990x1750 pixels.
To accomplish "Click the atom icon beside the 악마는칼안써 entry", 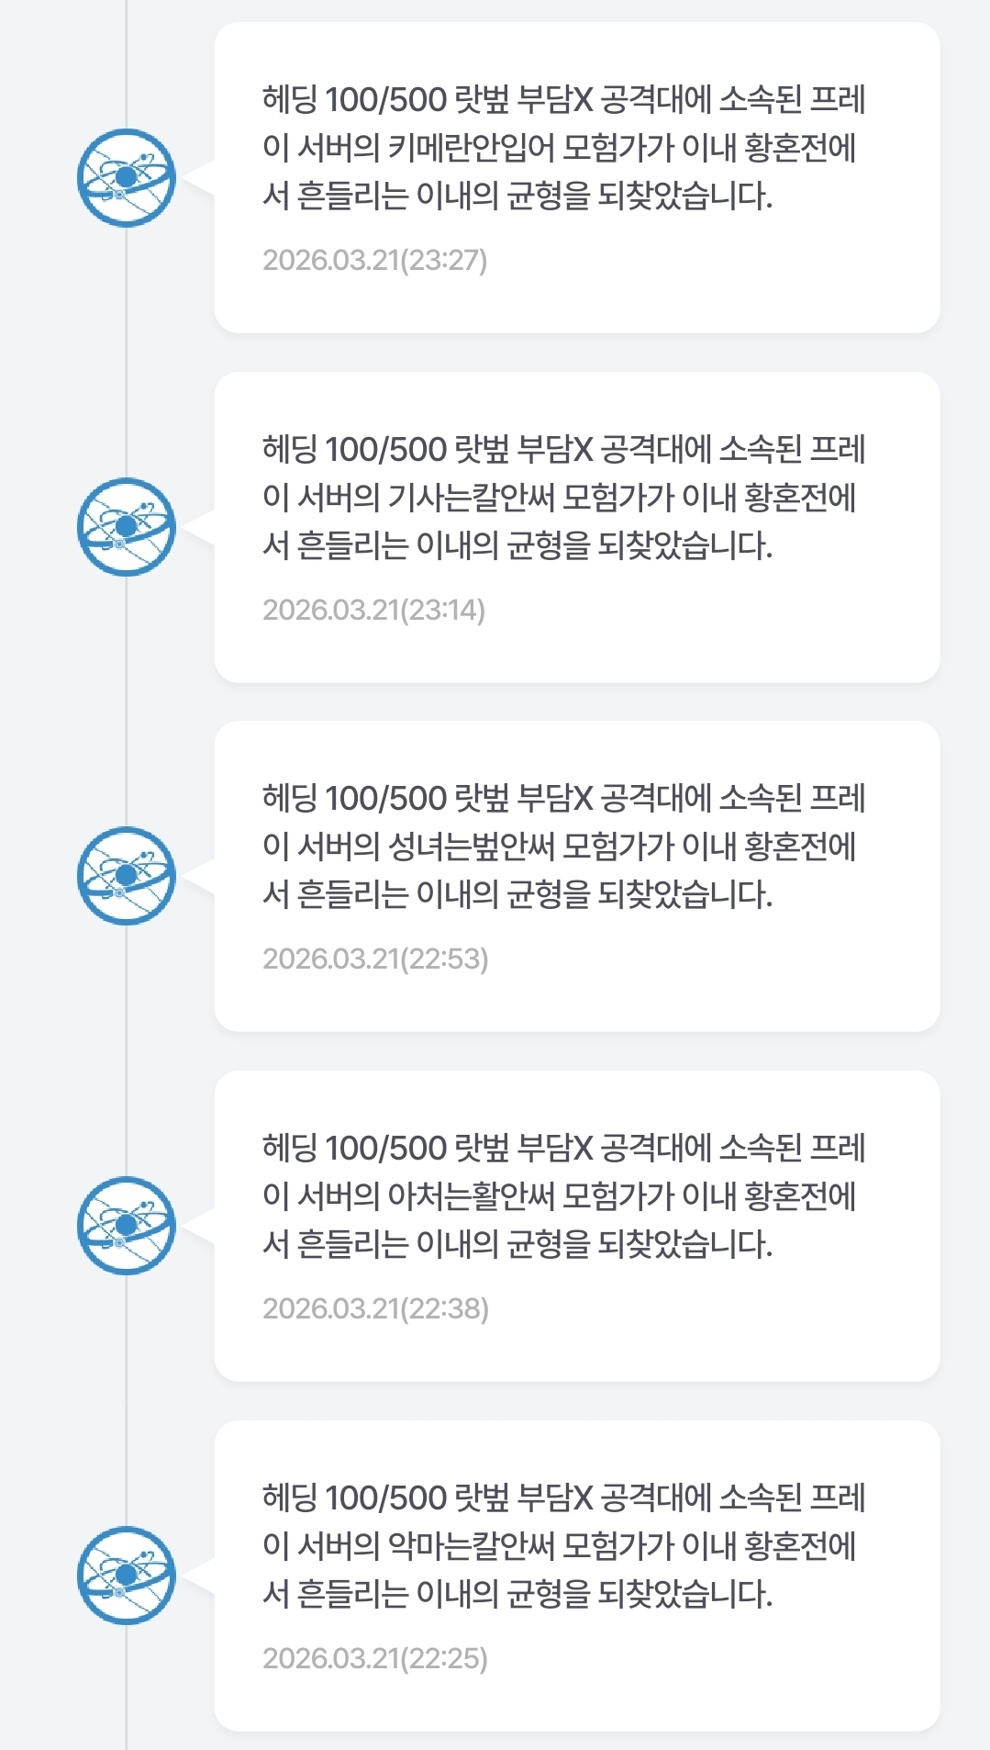I will [127, 1576].
